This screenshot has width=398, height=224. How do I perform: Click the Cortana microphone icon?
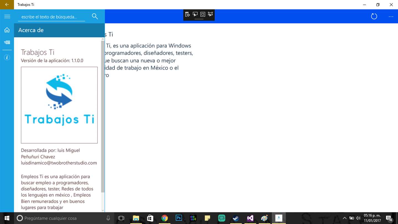point(108,218)
